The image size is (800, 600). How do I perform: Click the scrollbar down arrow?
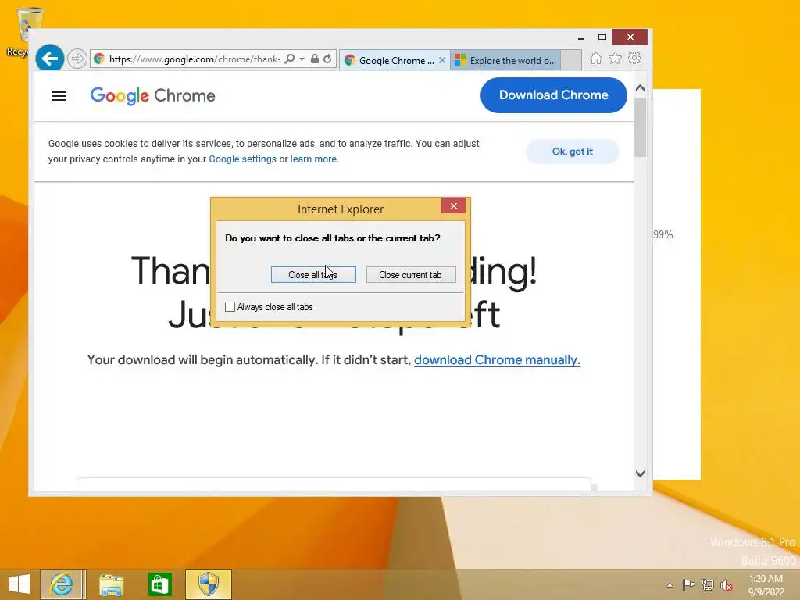[641, 473]
